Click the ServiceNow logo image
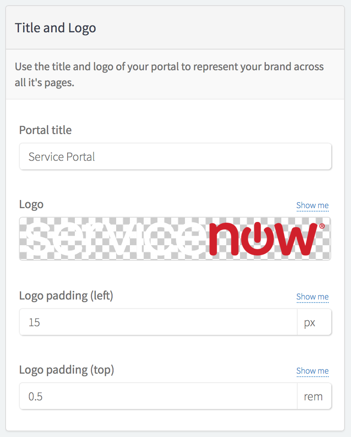 coord(175,239)
